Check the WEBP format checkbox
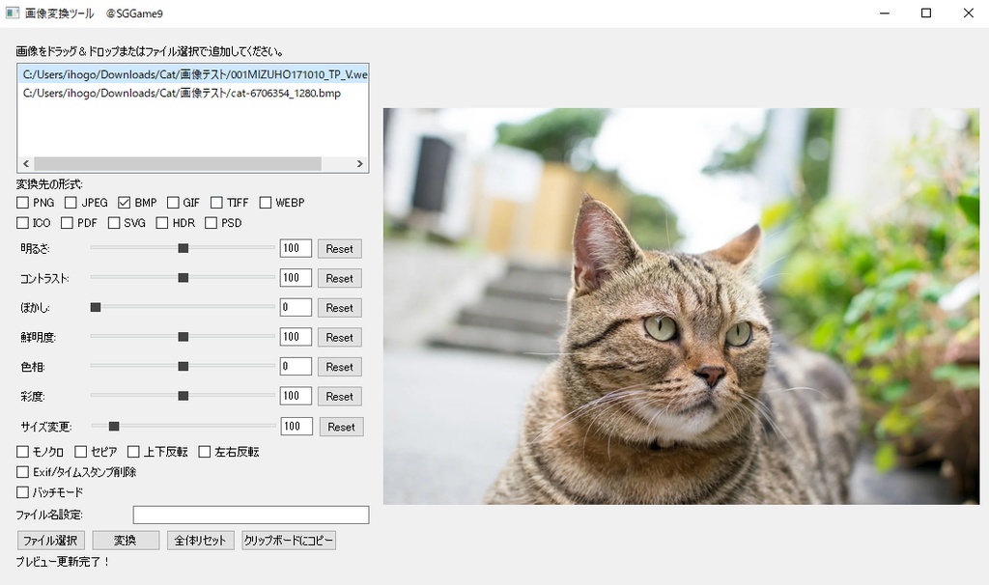 pos(265,203)
